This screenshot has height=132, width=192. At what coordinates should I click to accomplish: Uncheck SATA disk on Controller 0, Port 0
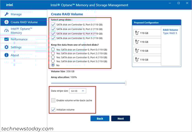[53, 24]
